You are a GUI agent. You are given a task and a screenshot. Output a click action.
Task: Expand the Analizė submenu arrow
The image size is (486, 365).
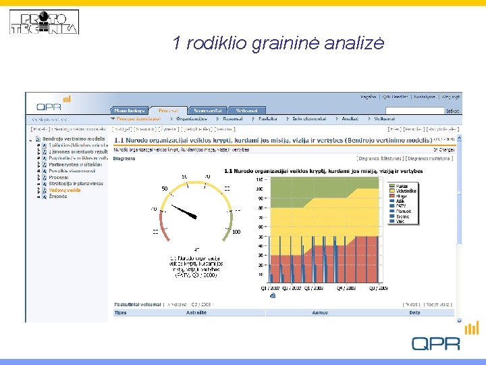pyautogui.click(x=337, y=119)
